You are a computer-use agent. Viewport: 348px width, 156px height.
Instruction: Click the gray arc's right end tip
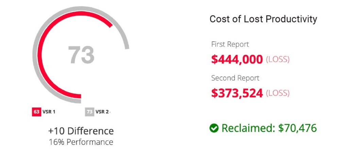[127, 47]
